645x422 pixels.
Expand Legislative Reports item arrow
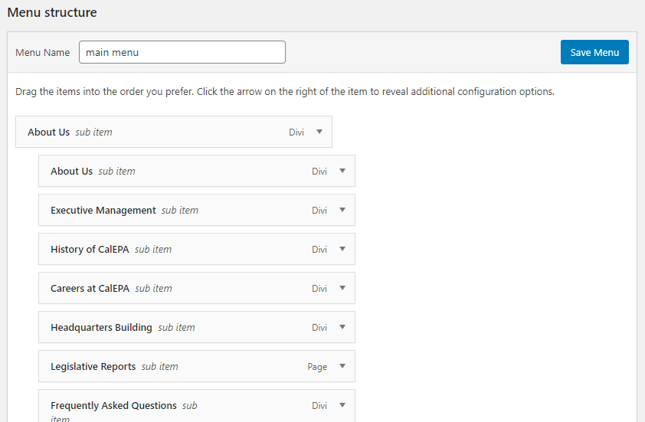click(x=342, y=366)
